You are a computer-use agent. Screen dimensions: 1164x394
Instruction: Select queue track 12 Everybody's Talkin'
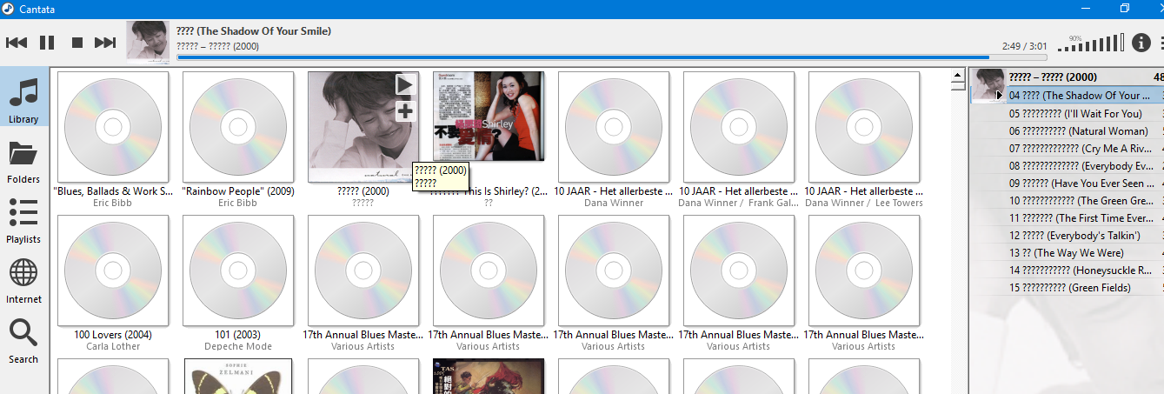click(x=1068, y=235)
